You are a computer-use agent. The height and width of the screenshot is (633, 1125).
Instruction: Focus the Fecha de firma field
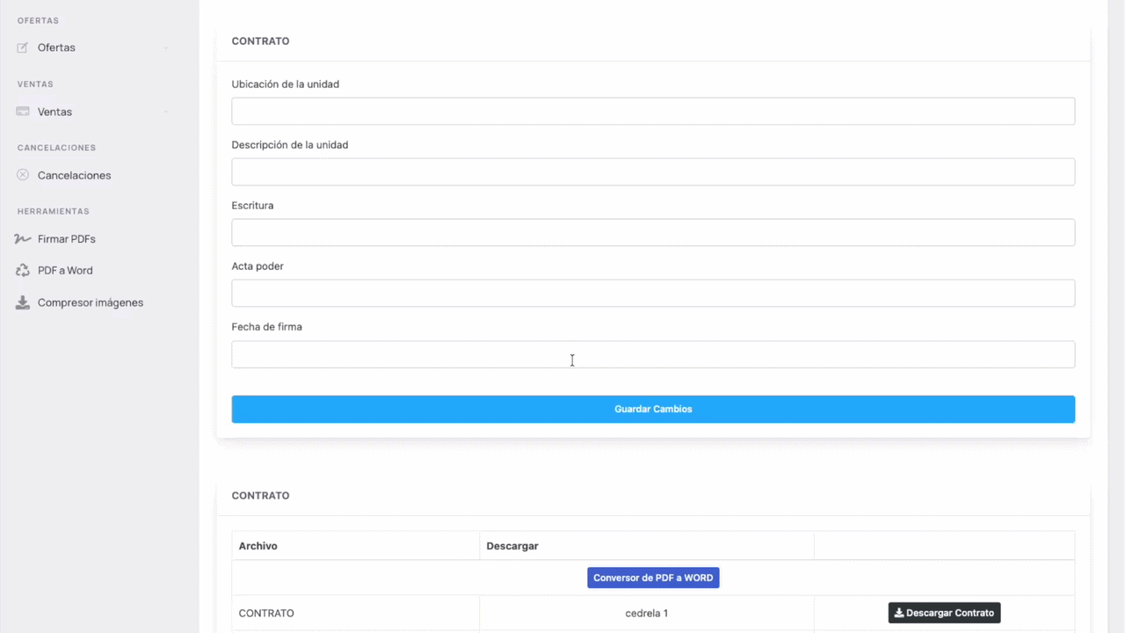click(653, 354)
